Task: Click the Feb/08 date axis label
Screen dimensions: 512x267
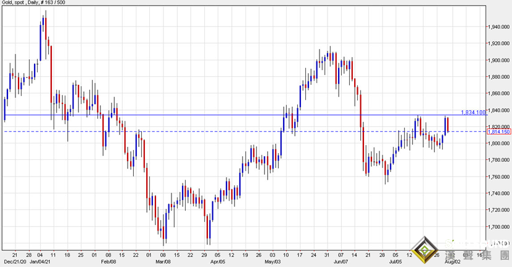Action: click(x=107, y=261)
